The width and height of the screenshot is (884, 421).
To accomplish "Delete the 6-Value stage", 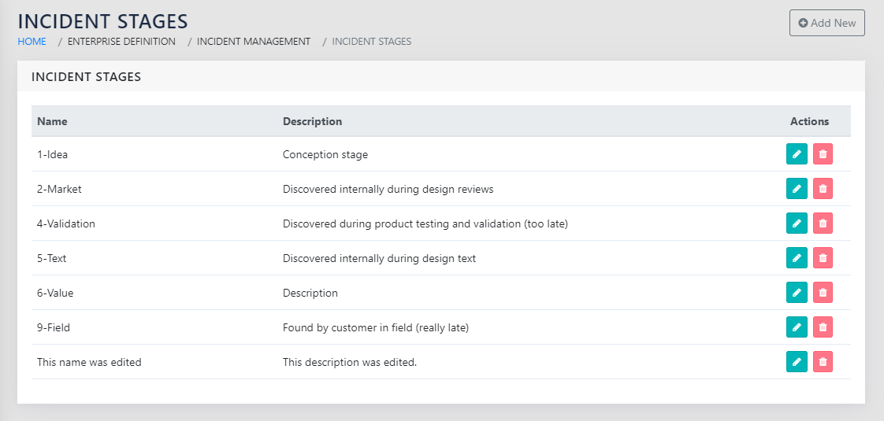I will click(x=823, y=293).
